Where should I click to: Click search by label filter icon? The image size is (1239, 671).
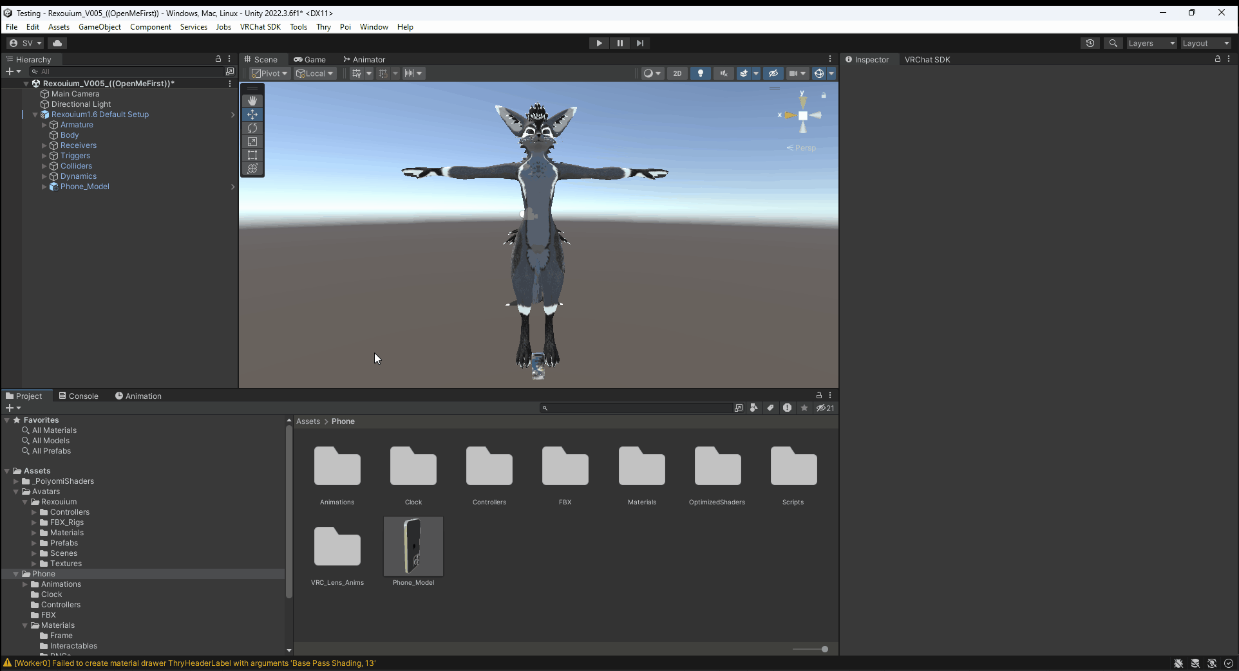(x=770, y=408)
